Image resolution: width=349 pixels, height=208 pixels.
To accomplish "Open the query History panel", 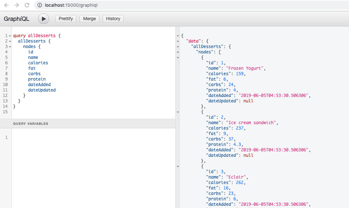I will pos(113,19).
